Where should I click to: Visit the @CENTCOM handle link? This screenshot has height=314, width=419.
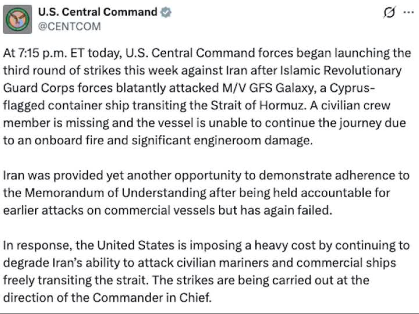coord(69,26)
